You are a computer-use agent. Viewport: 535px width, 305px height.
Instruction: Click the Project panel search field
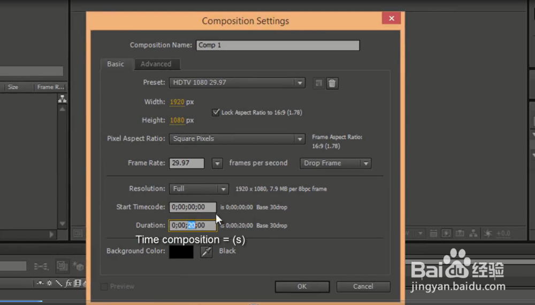[x=32, y=71]
